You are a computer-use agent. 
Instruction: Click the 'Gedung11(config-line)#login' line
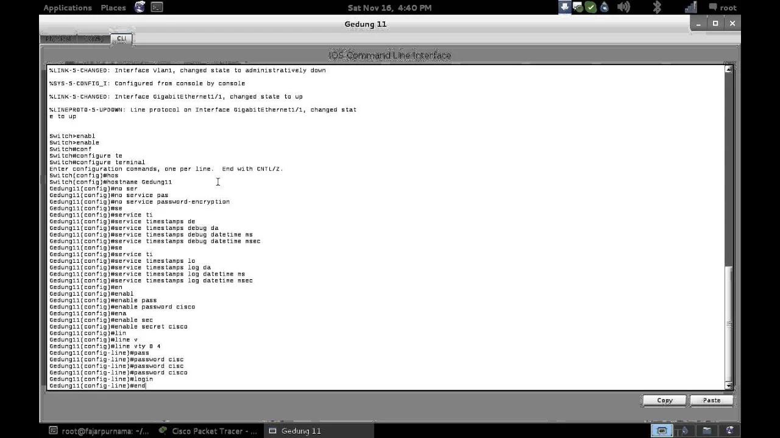click(x=101, y=379)
